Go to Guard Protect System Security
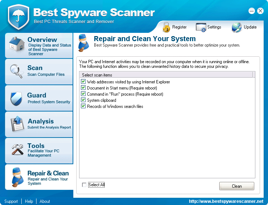The width and height of the screenshot is (268, 205). tap(39, 98)
